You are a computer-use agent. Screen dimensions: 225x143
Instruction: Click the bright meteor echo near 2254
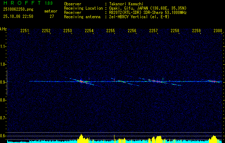tap(81, 82)
